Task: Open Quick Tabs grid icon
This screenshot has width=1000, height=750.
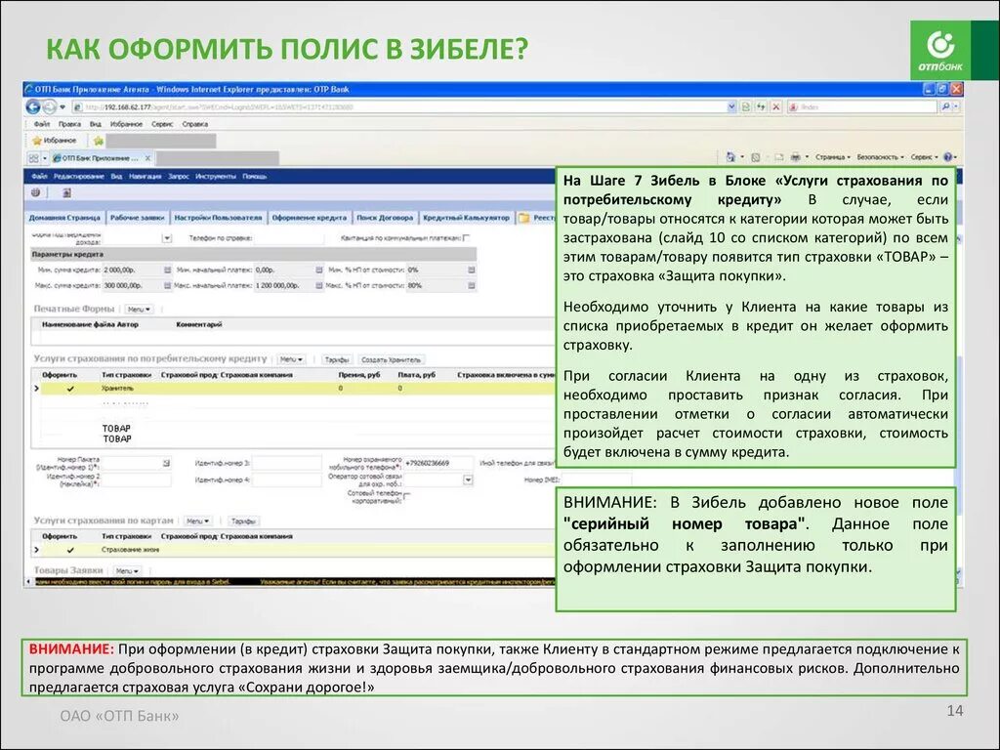Action: [34, 157]
